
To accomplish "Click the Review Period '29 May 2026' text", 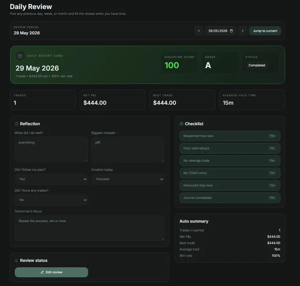I will pyautogui.click(x=26, y=33).
